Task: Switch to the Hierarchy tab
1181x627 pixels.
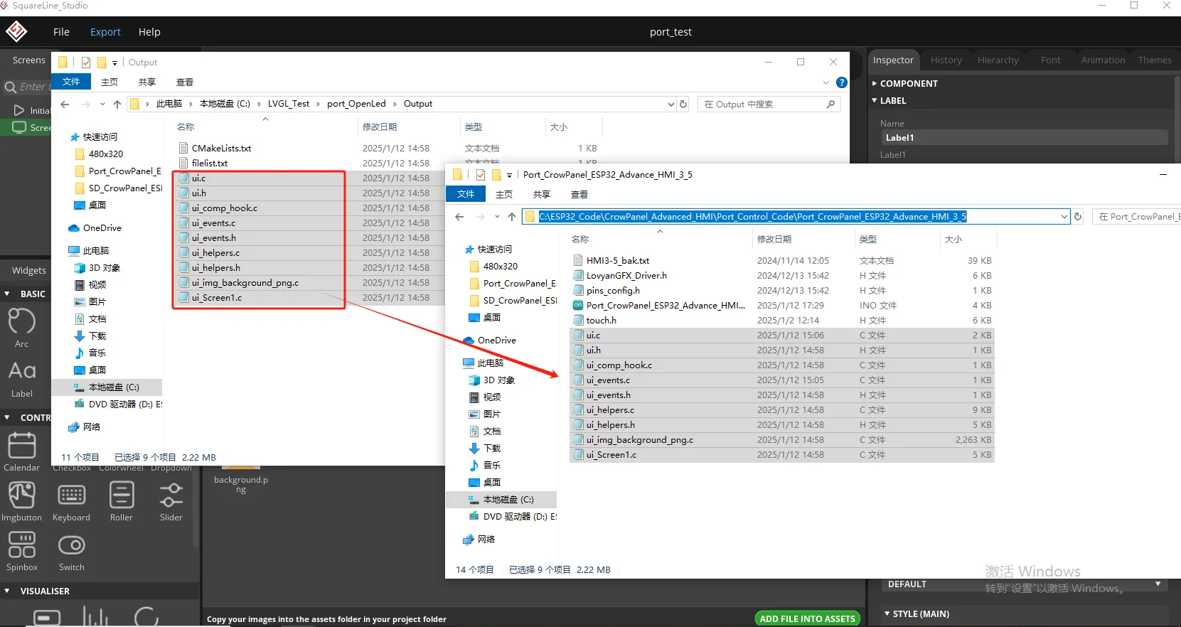Action: pyautogui.click(x=998, y=60)
